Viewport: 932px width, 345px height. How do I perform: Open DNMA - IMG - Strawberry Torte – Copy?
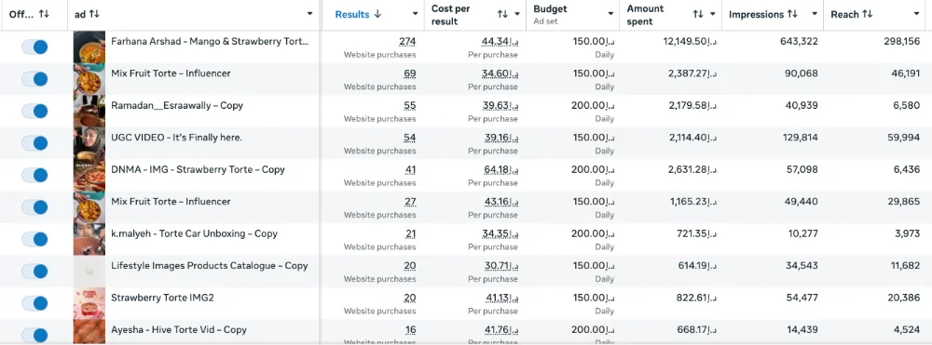click(198, 169)
